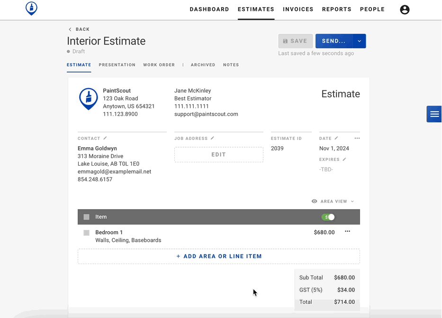Open the Notes tab
Viewport: 442px width, 318px height.
tap(231, 65)
